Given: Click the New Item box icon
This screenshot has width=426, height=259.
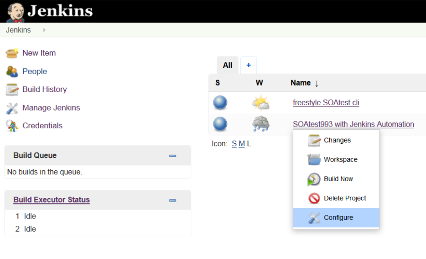Looking at the screenshot, I should point(12,53).
